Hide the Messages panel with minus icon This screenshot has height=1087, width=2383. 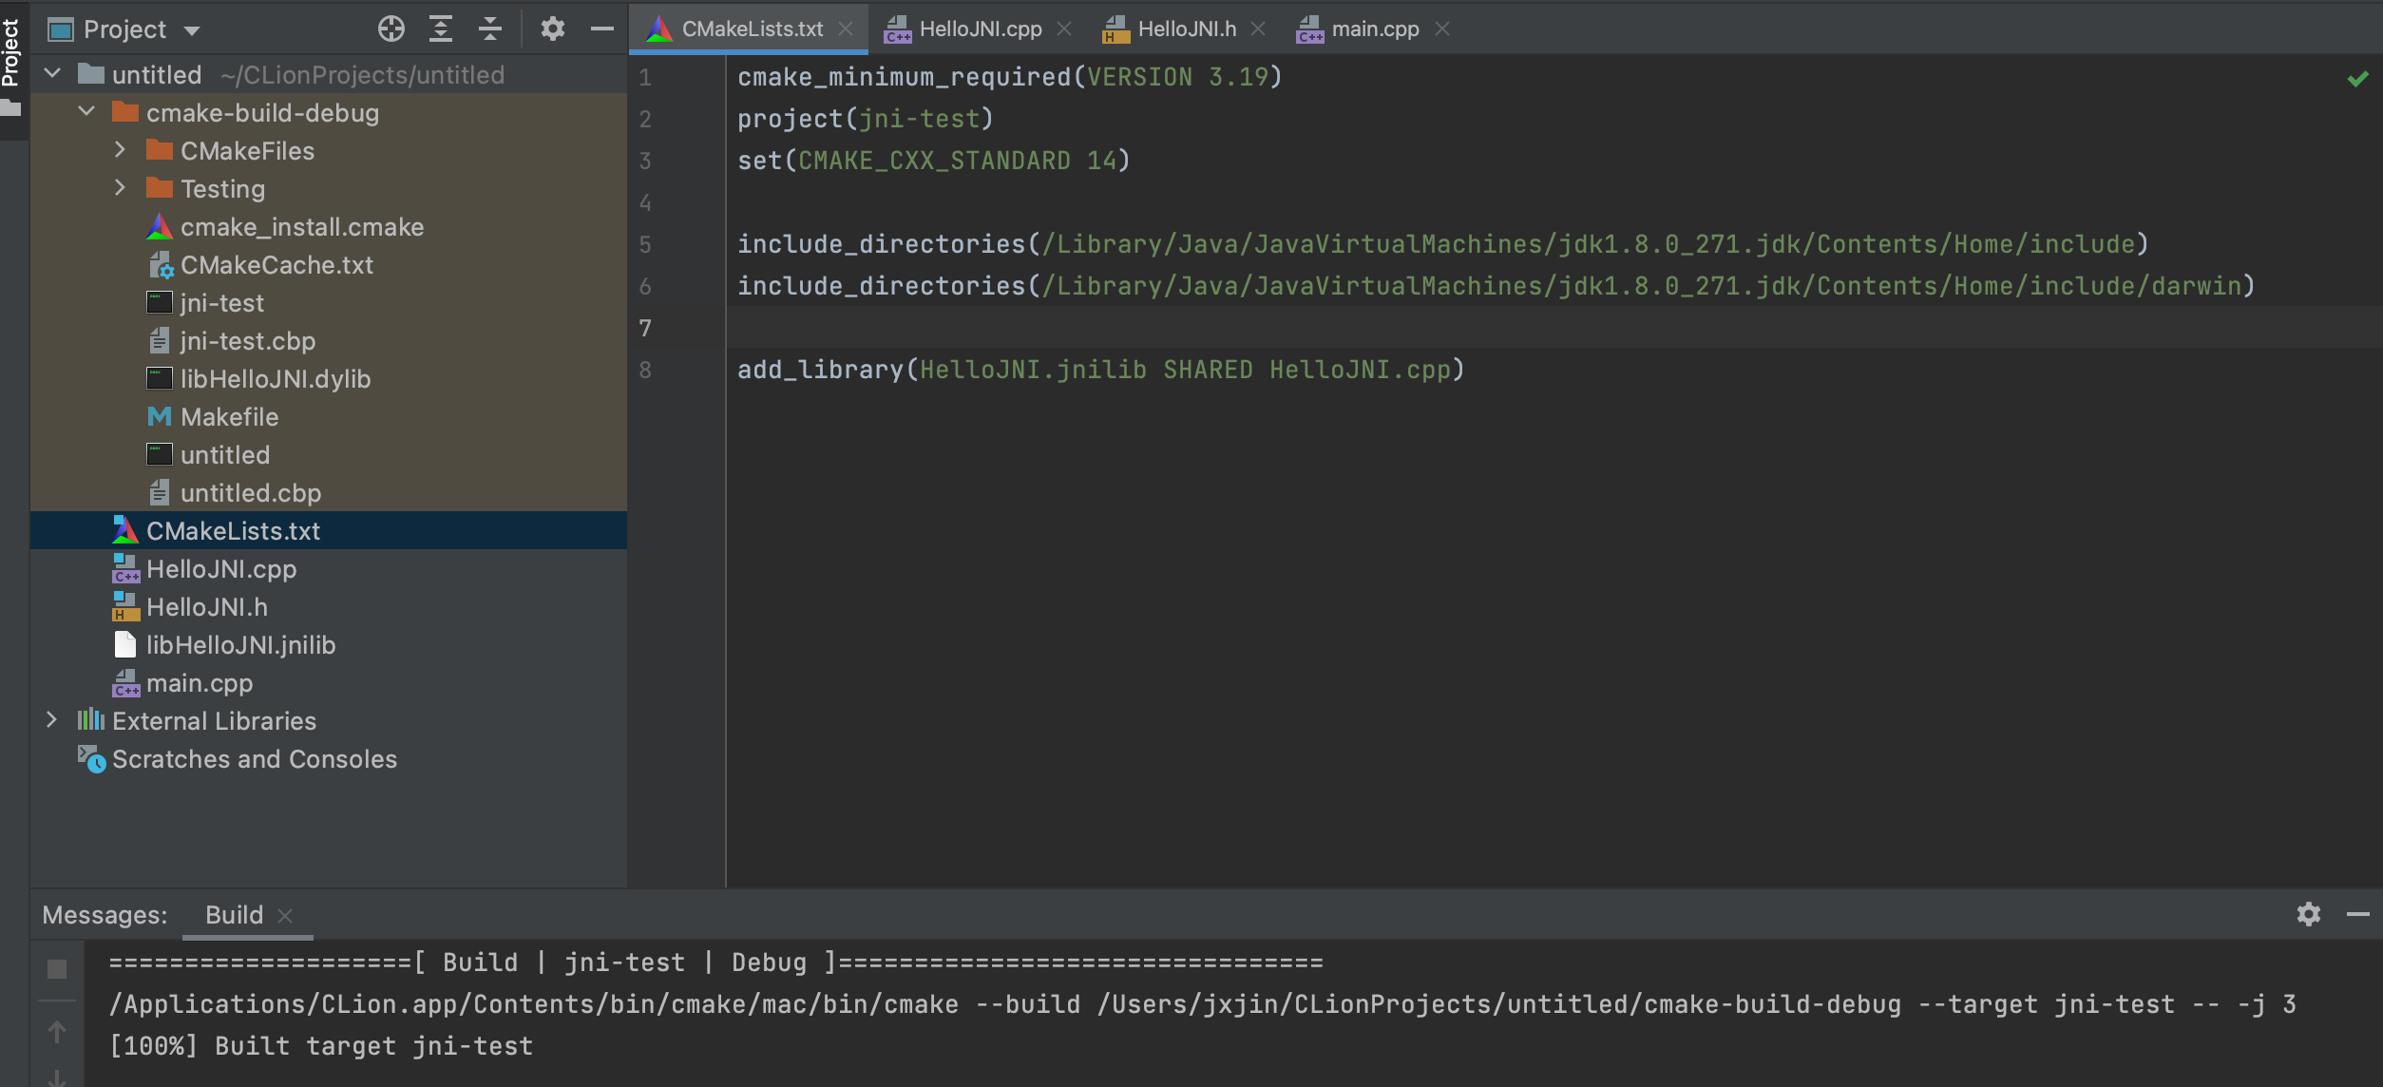pyautogui.click(x=2358, y=914)
